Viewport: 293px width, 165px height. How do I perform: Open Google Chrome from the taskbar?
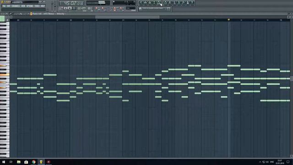[33, 162]
